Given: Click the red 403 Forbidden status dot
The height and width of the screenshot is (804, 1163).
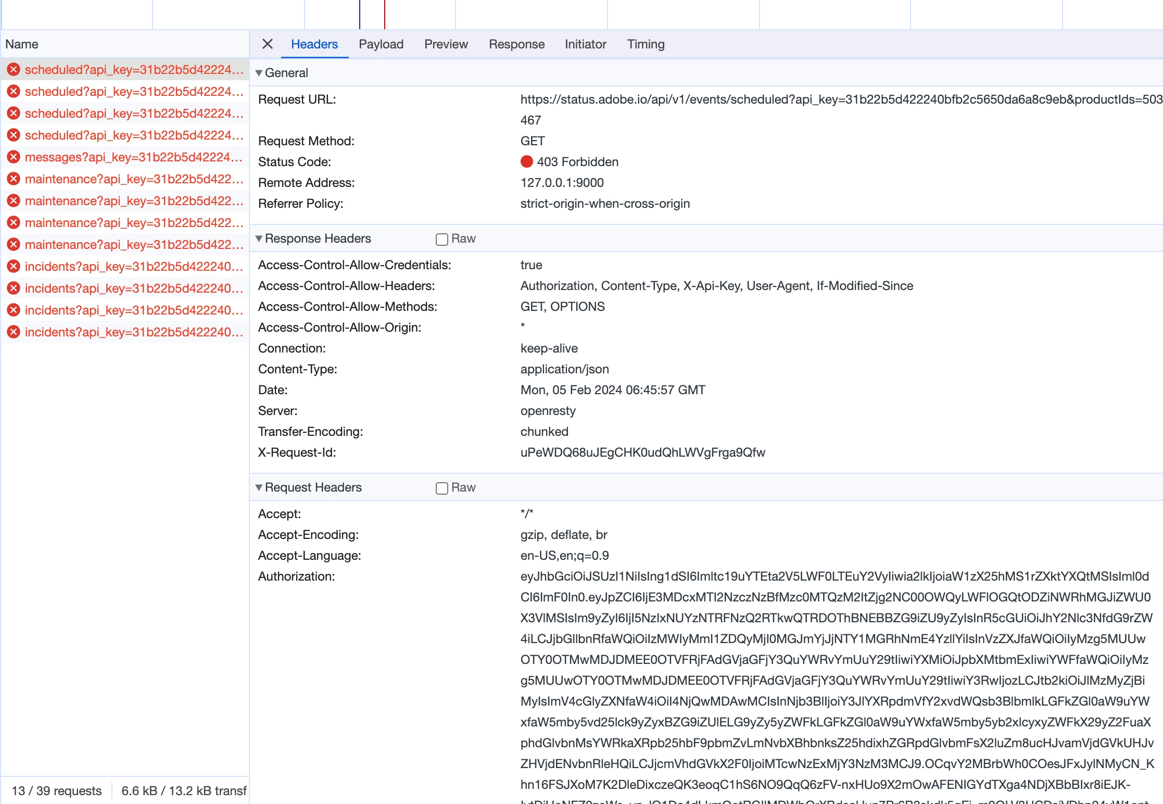Looking at the screenshot, I should [x=526, y=161].
